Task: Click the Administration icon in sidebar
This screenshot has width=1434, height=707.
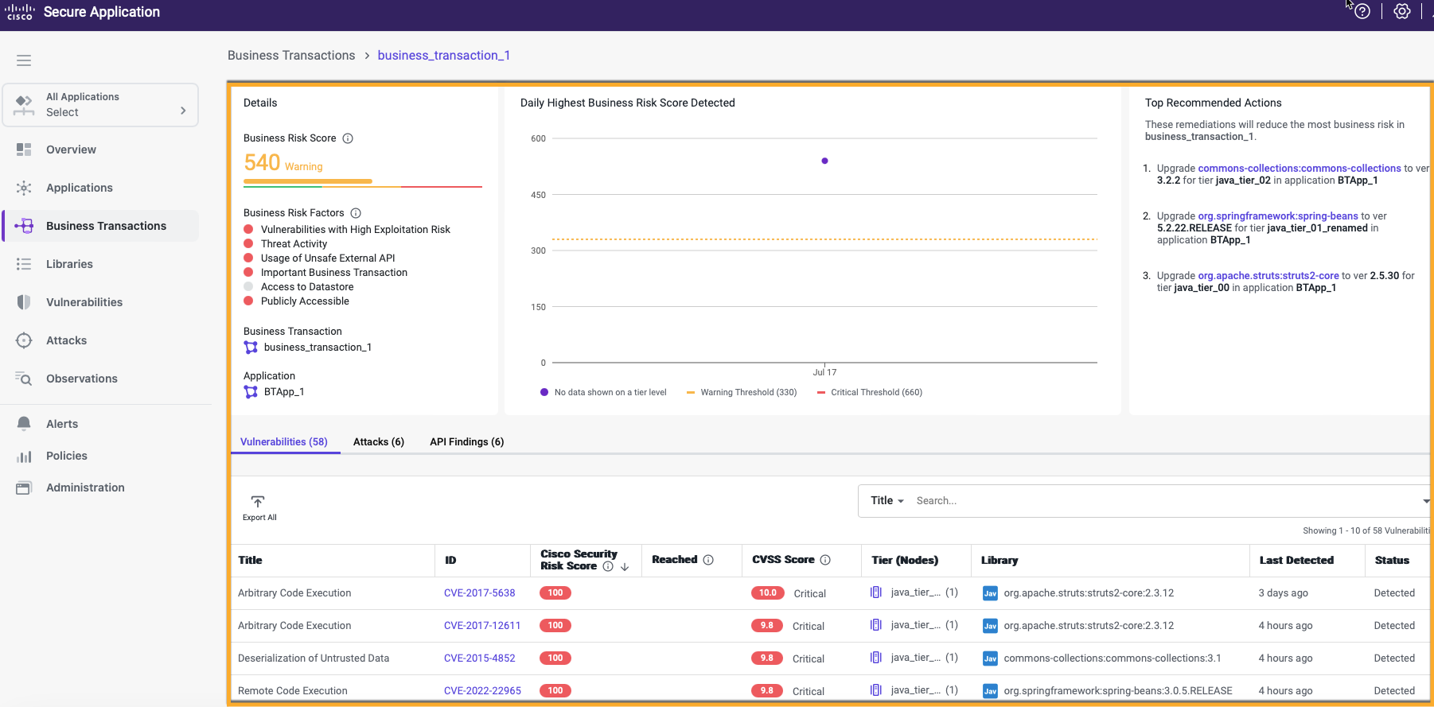Action: coord(24,488)
